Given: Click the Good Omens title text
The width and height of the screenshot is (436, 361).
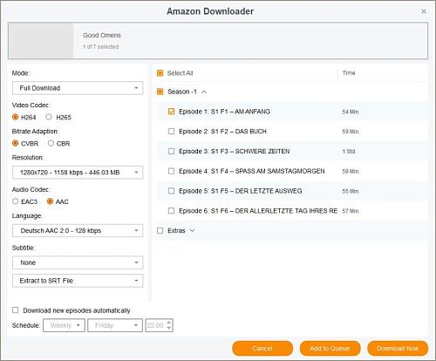Looking at the screenshot, I should click(x=102, y=35).
